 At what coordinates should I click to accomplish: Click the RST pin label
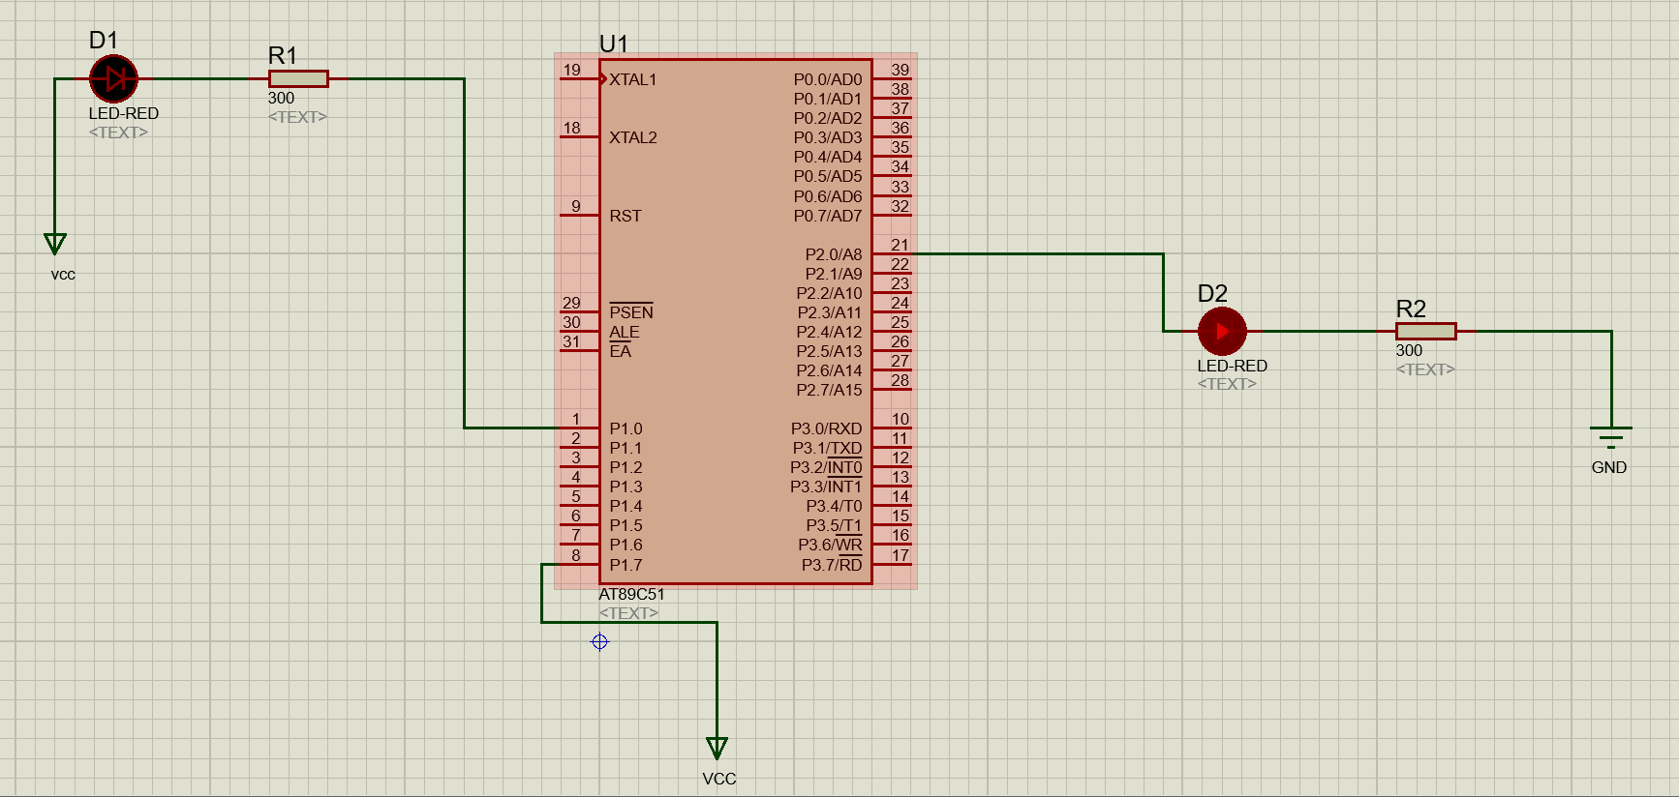(626, 216)
